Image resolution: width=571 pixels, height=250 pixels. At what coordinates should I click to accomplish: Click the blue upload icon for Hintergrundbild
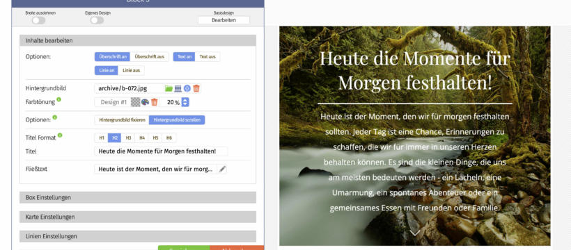coord(187,88)
